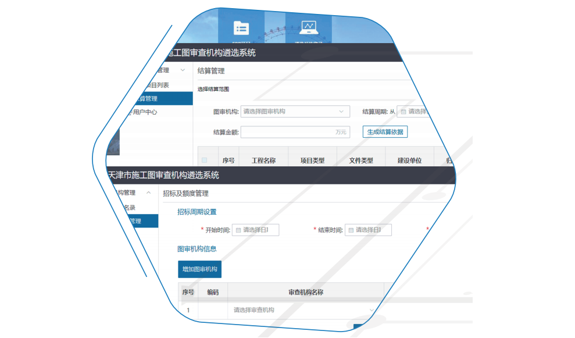Screen dimensions: 575x338
Task: Open the 请选择图审机构 dropdown
Action: tap(295, 112)
